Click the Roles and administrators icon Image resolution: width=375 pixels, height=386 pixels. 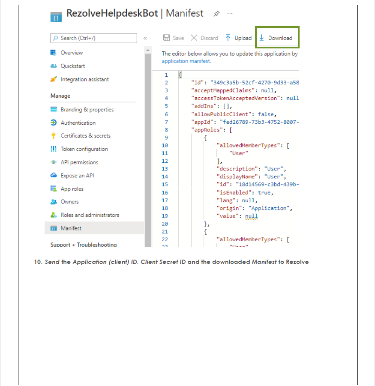pos(54,215)
